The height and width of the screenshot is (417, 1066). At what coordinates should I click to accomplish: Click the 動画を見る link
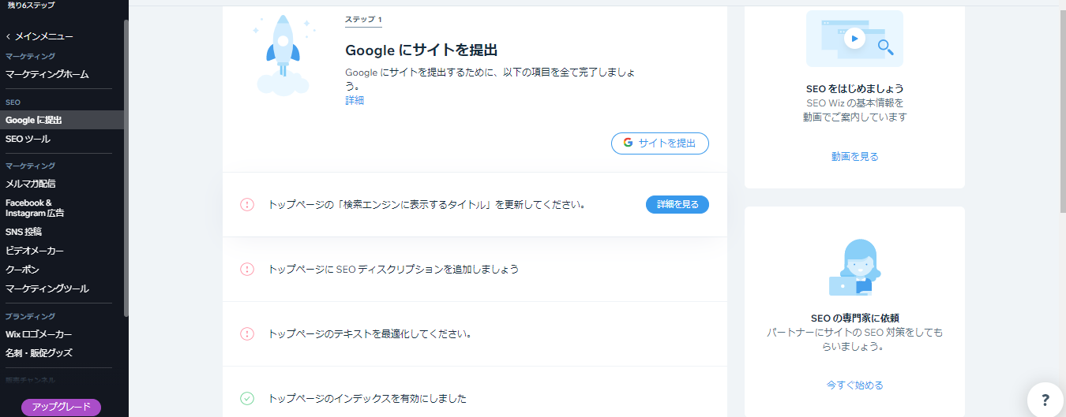[854, 157]
